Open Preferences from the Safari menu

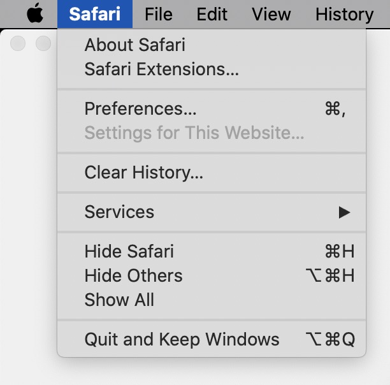coord(140,109)
